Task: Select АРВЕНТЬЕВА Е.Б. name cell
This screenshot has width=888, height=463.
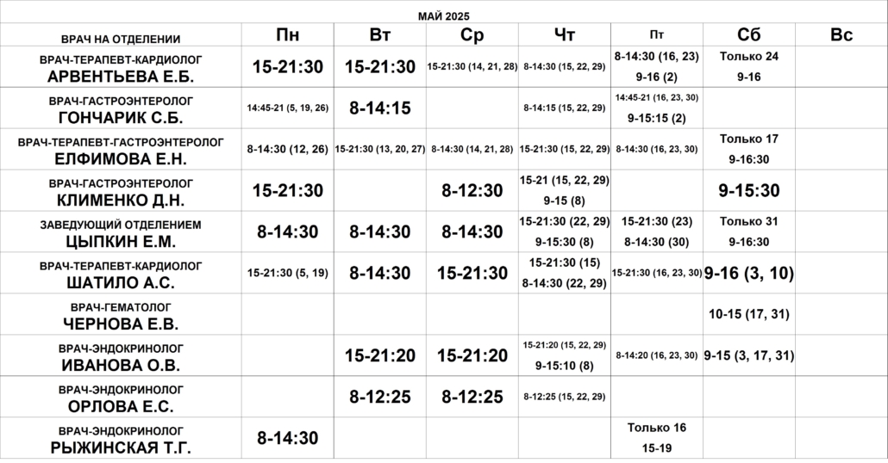Action: click(121, 67)
